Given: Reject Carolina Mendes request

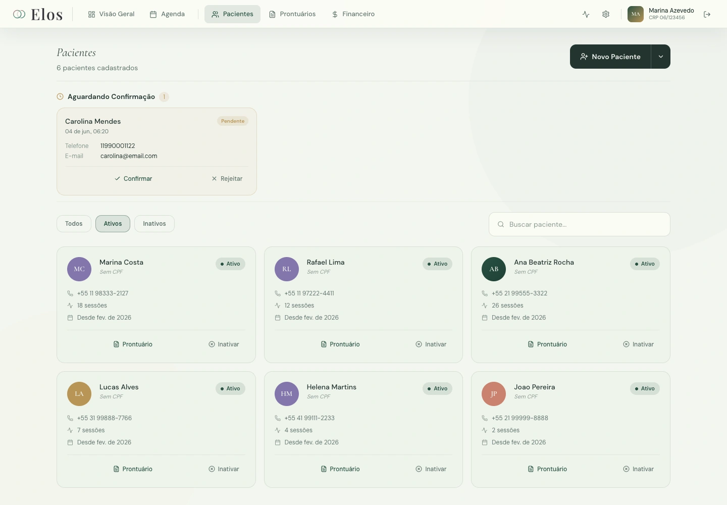Looking at the screenshot, I should [x=227, y=179].
